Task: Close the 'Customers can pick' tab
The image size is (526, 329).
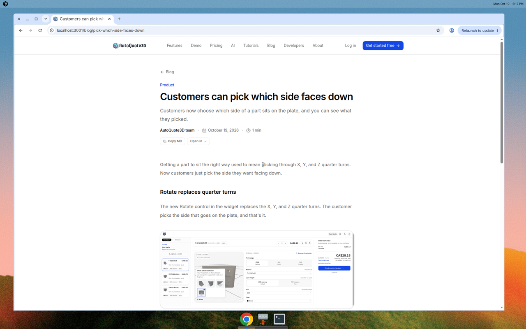Action: [x=109, y=19]
